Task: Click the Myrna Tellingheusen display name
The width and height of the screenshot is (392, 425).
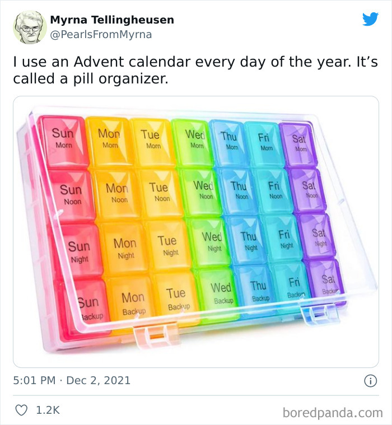Action: (112, 20)
